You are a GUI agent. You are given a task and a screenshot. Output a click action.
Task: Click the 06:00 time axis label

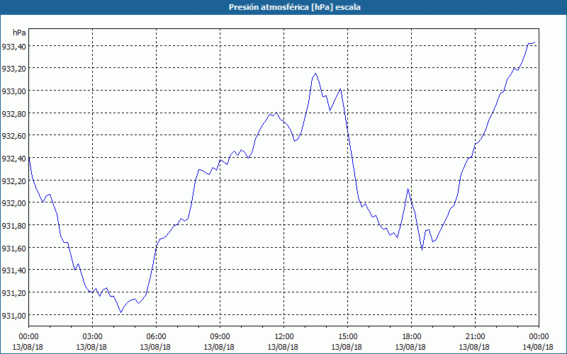click(156, 337)
